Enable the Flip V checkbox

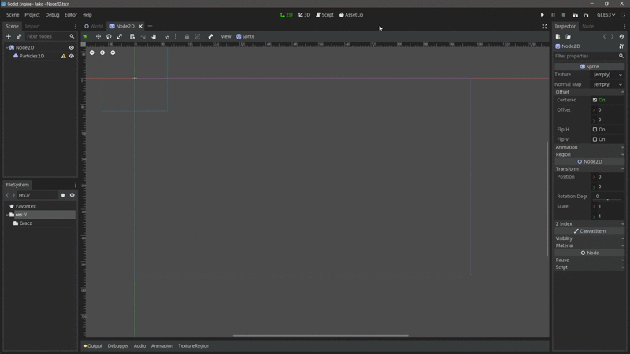tap(595, 139)
